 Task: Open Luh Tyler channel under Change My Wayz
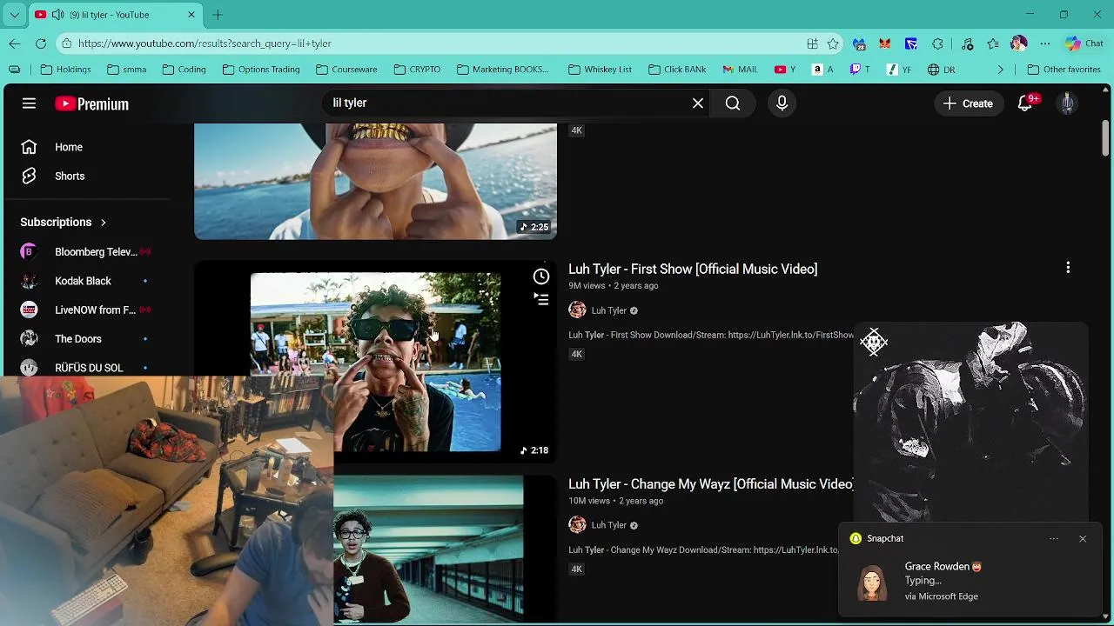[608, 525]
